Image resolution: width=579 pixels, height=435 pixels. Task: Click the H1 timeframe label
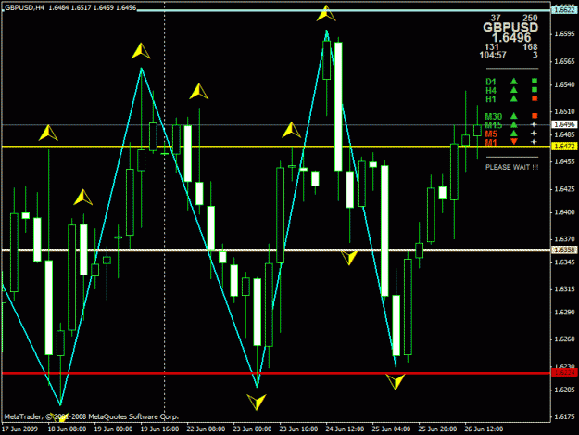491,99
